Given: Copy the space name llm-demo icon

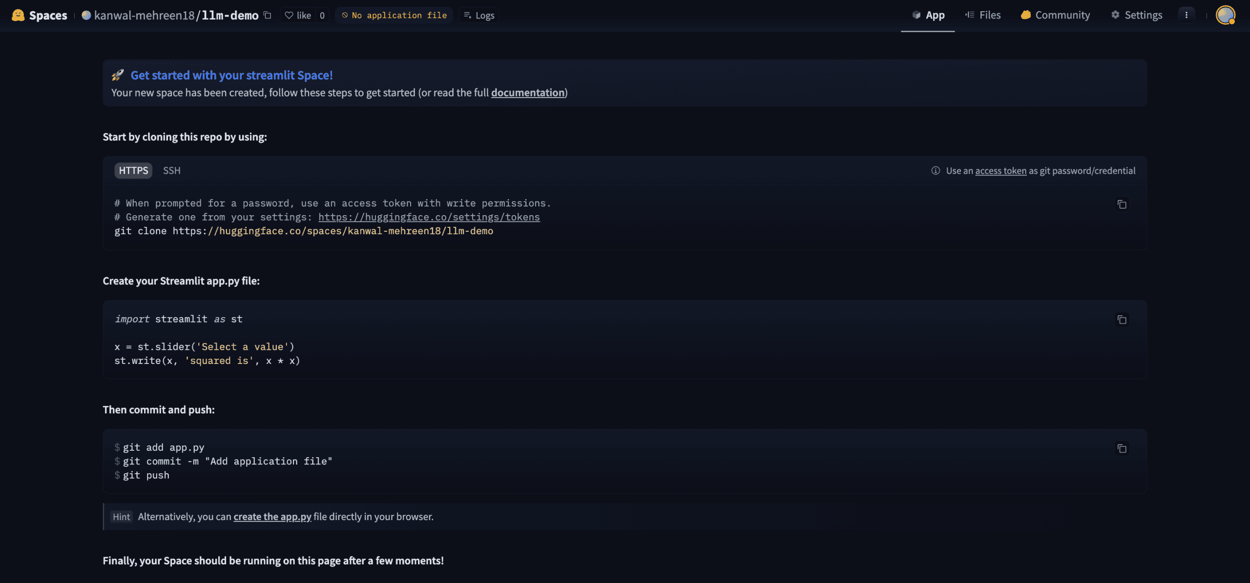Looking at the screenshot, I should coord(267,15).
